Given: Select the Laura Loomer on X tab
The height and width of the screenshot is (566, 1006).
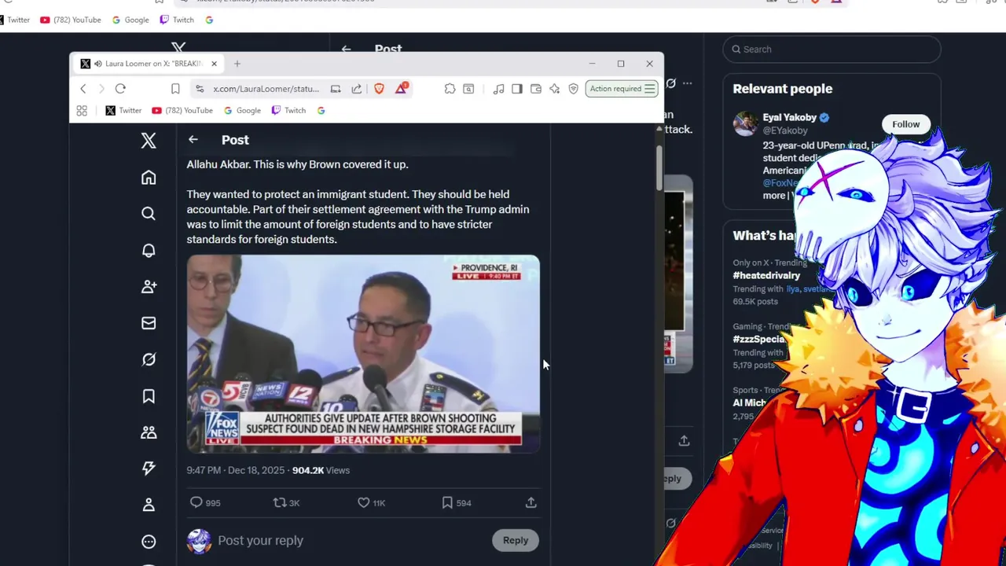Looking at the screenshot, I should coord(148,64).
